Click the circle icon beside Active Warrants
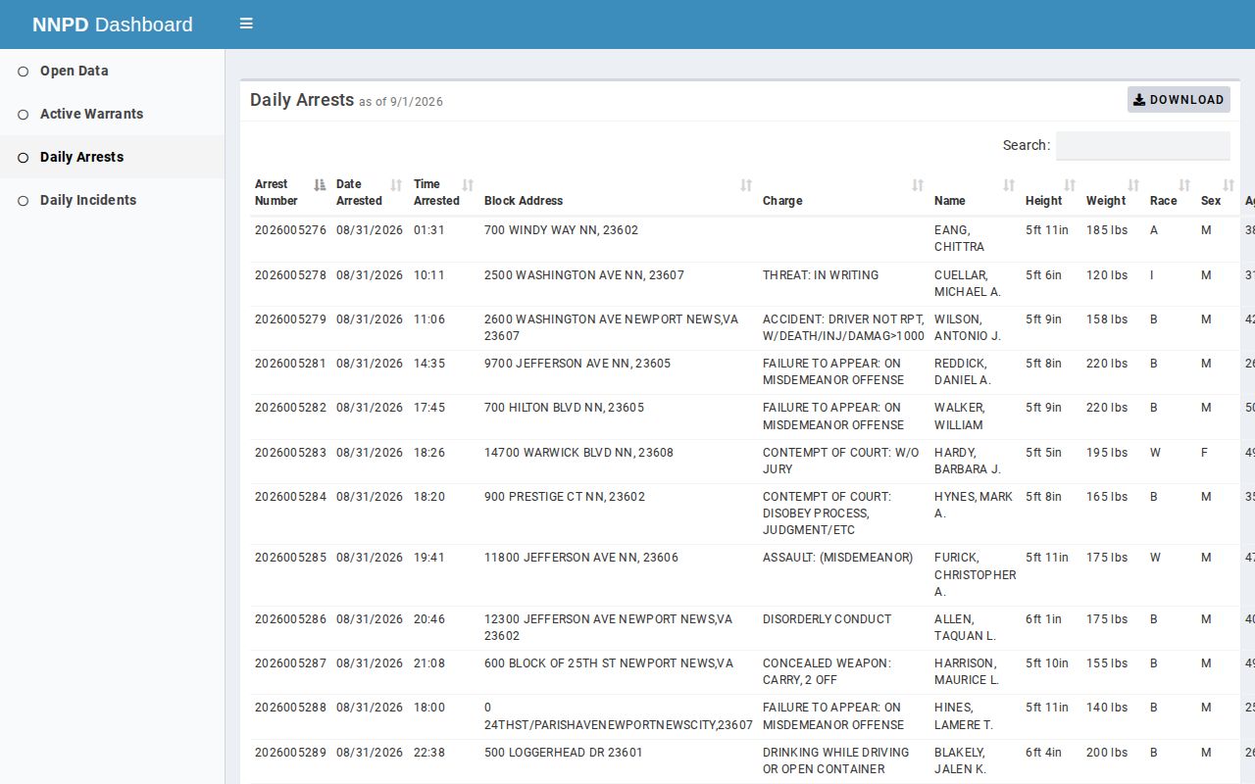Screen dimensions: 1255x784 click(x=24, y=115)
